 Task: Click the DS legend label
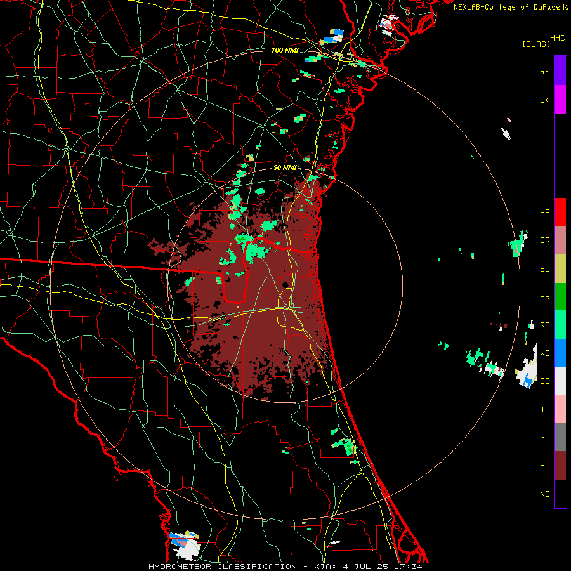point(544,381)
